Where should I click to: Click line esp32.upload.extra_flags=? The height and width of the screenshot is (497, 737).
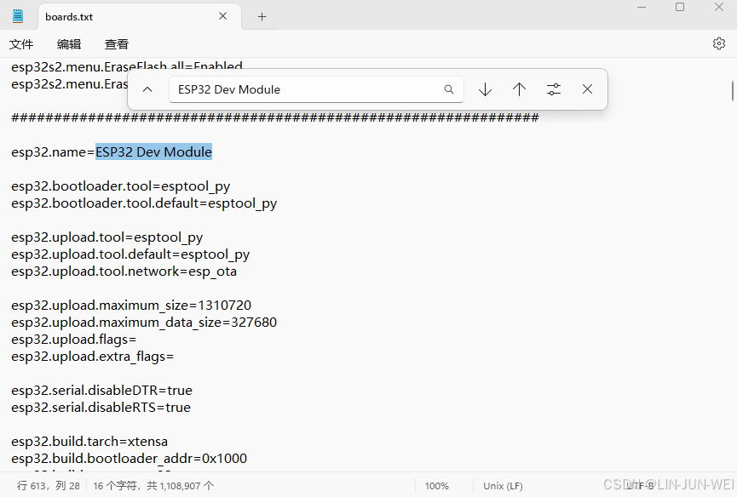point(93,357)
